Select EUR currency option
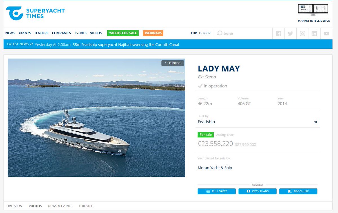The image size is (338, 213). click(194, 33)
